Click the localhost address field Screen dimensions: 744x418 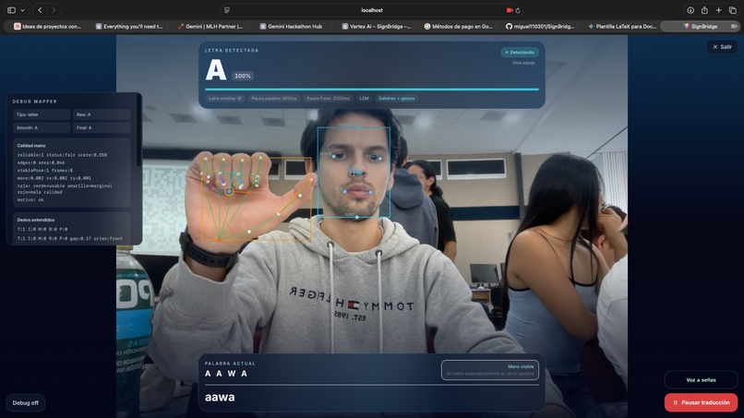coord(371,10)
